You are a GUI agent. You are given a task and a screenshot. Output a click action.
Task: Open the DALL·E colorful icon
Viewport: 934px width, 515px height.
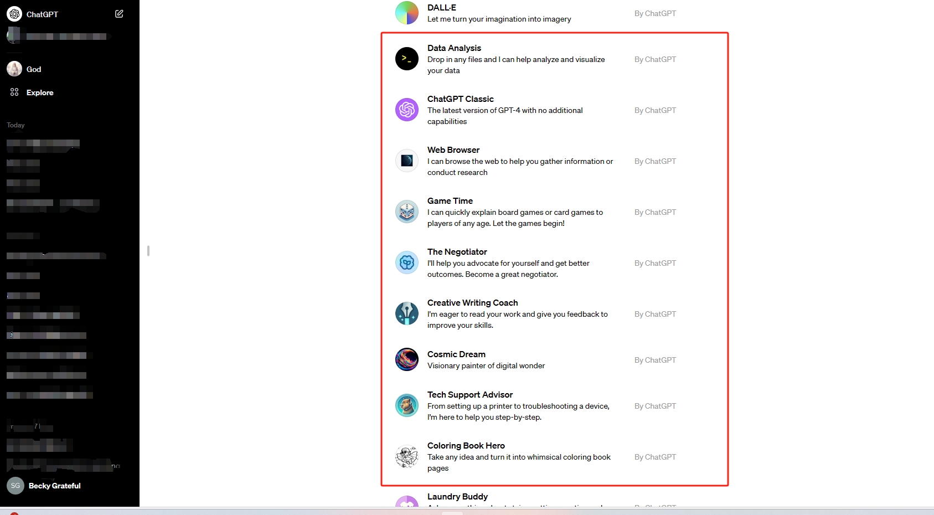click(x=407, y=13)
